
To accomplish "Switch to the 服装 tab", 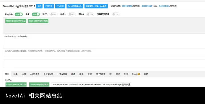I will pos(90,74).
